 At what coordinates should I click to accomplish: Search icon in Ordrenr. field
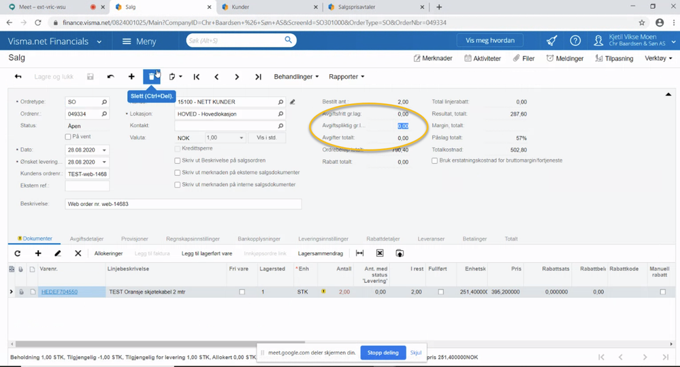click(x=104, y=114)
